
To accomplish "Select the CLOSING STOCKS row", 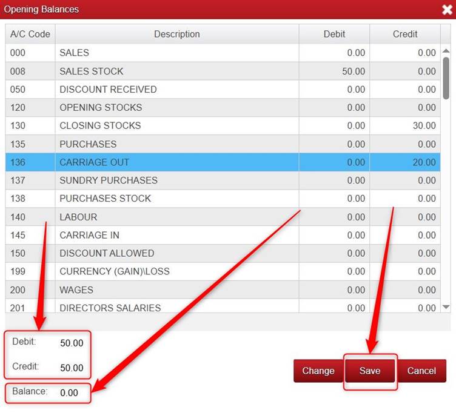I will coord(223,126).
